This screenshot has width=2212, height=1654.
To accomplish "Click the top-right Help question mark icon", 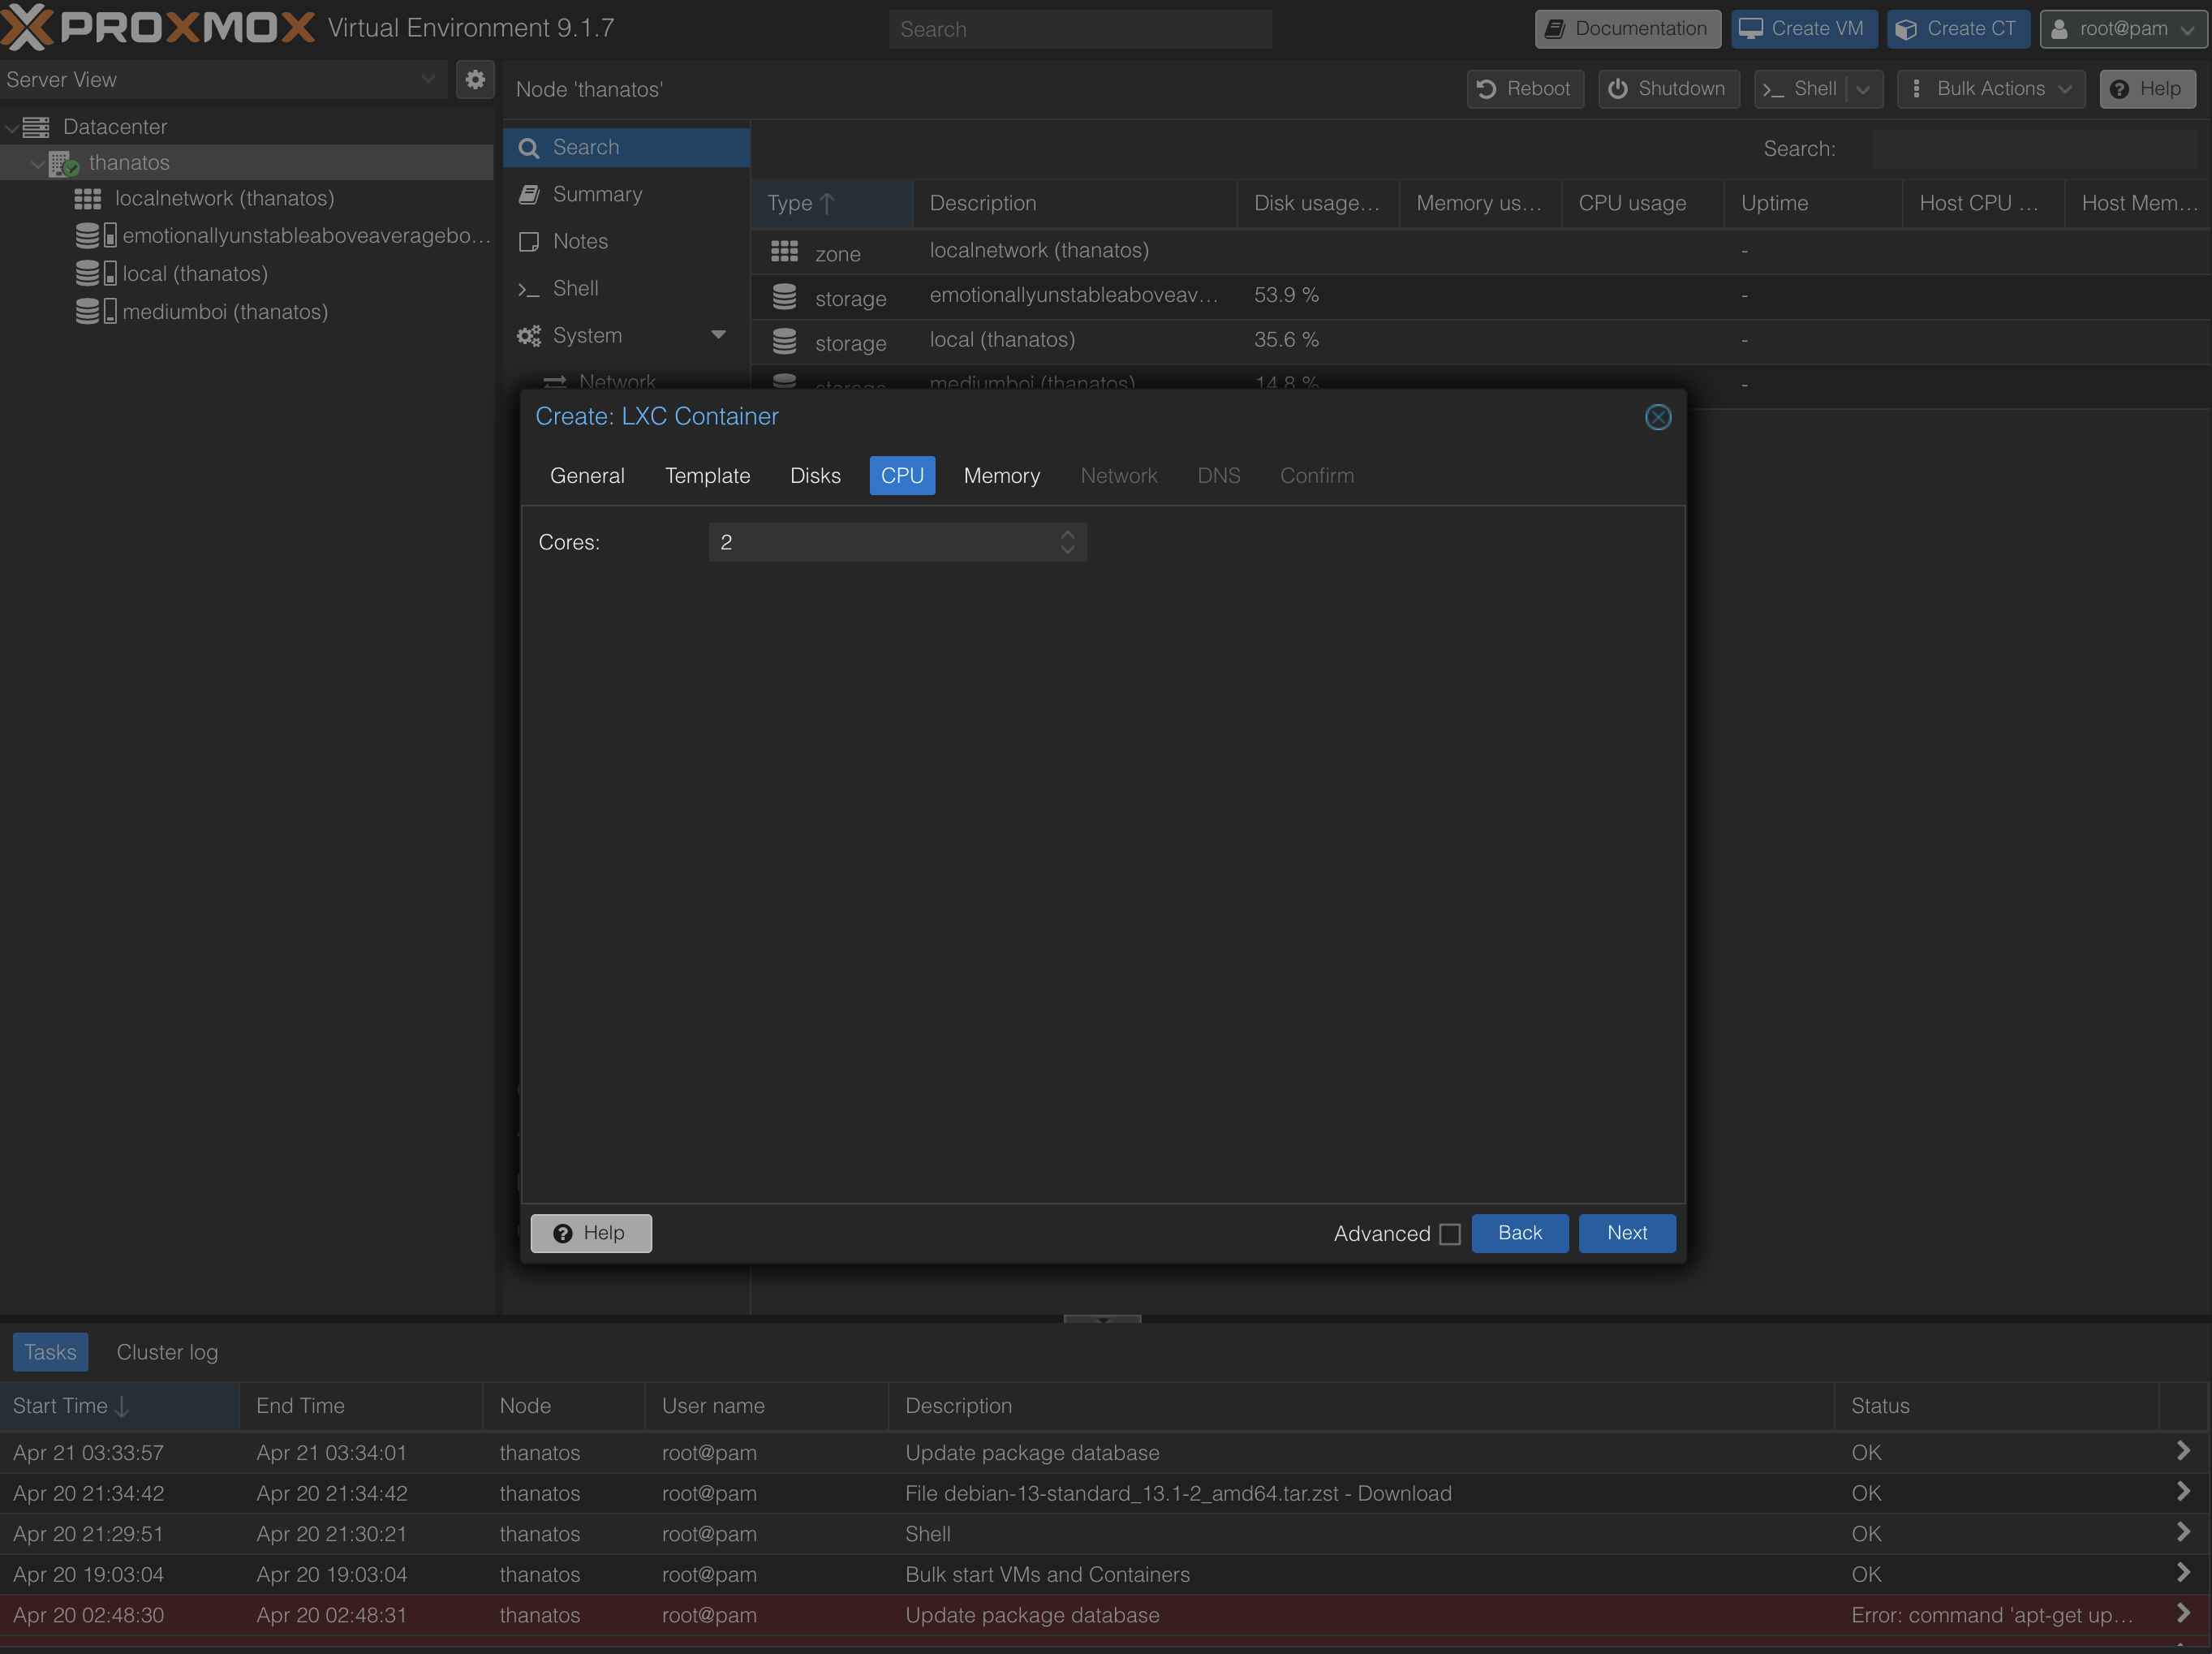I will (x=2119, y=89).
